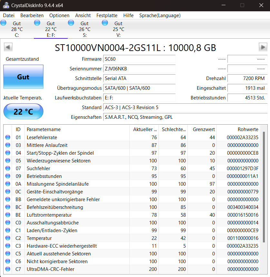Select the V: drive tab
The image size is (270, 277).
click(119, 29)
